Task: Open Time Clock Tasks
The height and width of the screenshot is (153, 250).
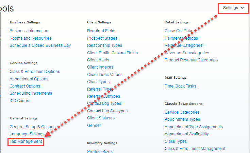Action: 180,86
